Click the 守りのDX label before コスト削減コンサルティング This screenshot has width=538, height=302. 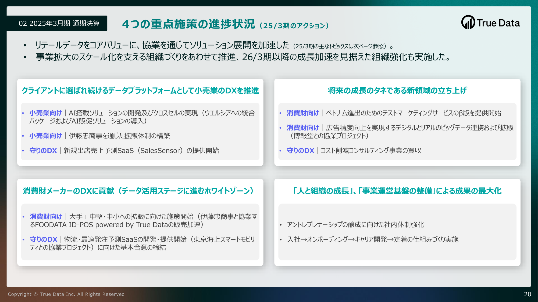[300, 151]
